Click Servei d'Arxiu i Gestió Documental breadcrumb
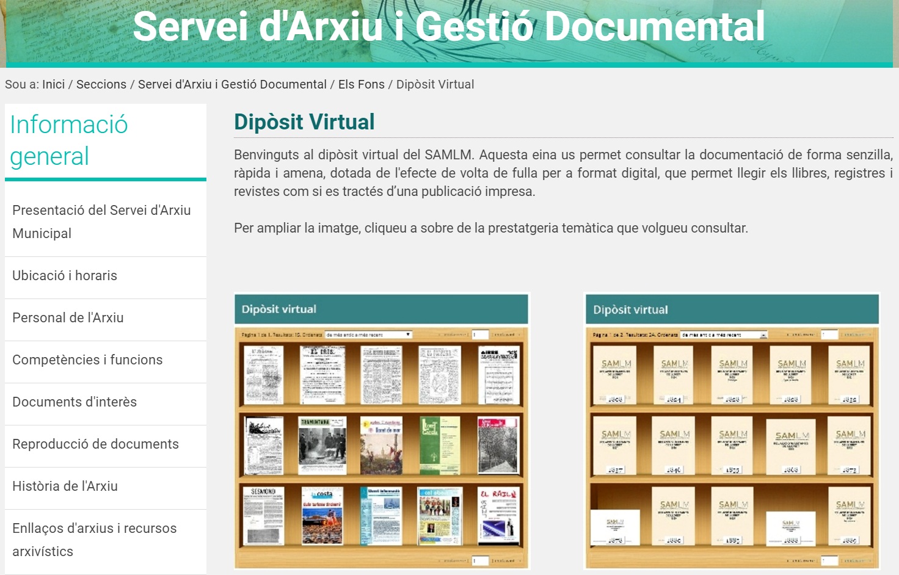 (x=232, y=84)
